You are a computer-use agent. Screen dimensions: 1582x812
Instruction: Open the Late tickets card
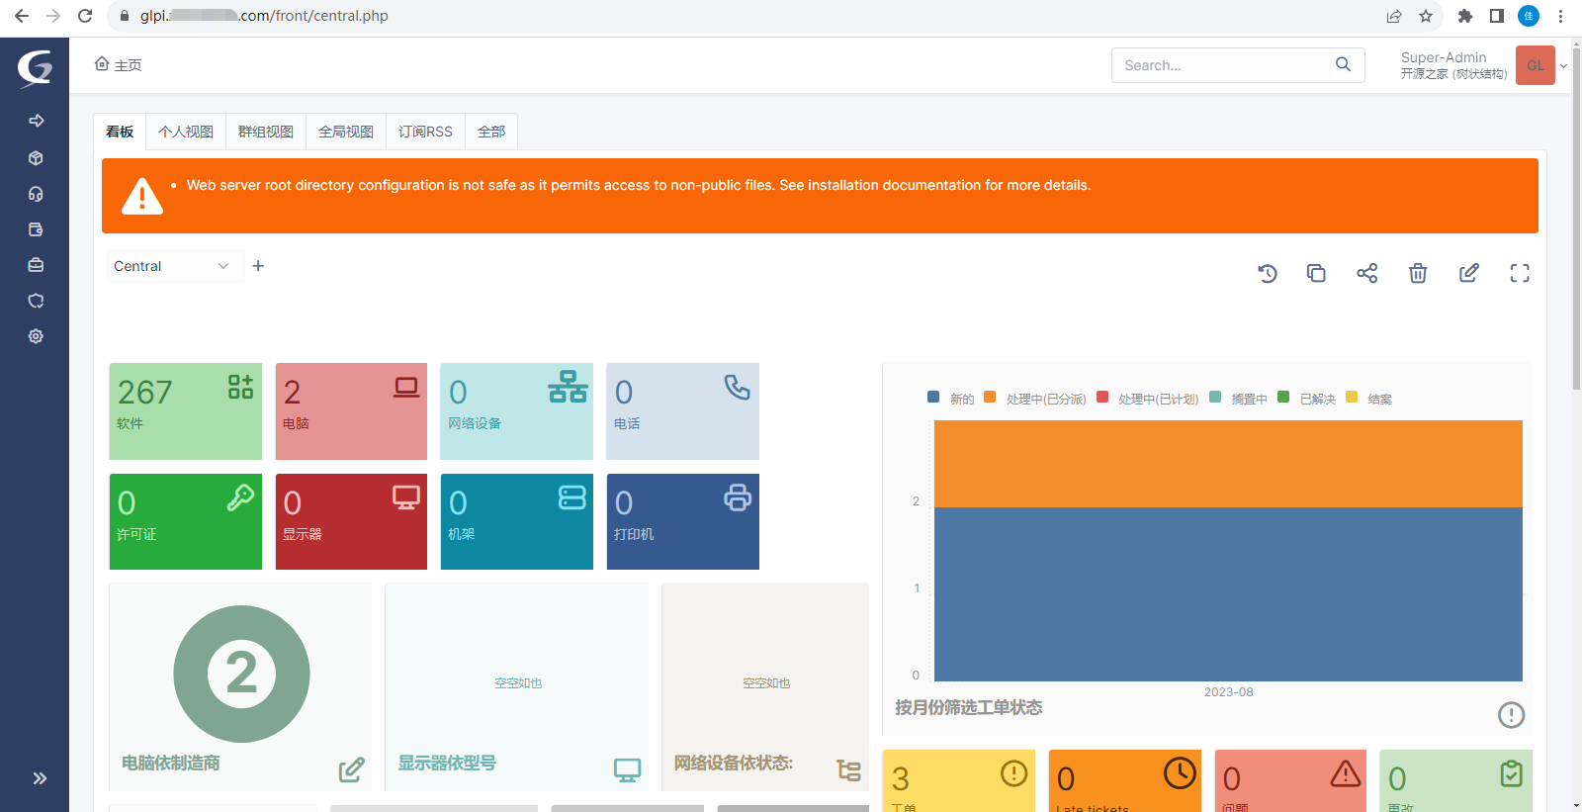point(1125,781)
